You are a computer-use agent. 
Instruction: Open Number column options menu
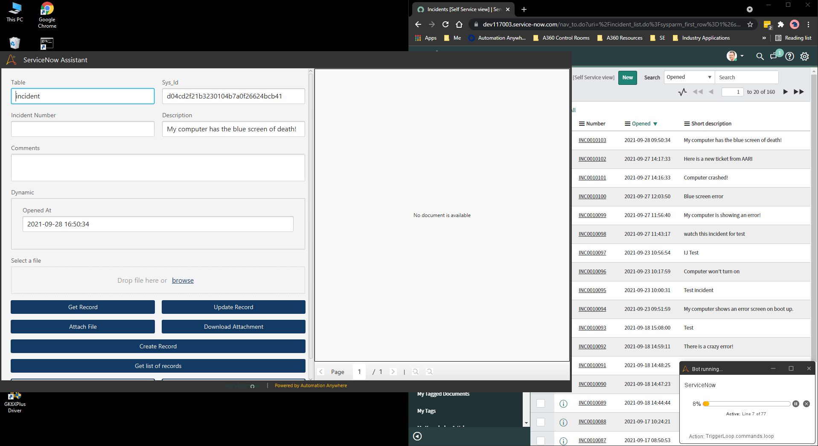582,124
